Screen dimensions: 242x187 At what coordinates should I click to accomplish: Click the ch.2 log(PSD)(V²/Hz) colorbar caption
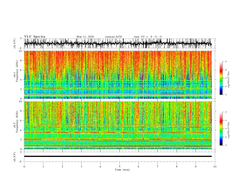click(x=229, y=130)
